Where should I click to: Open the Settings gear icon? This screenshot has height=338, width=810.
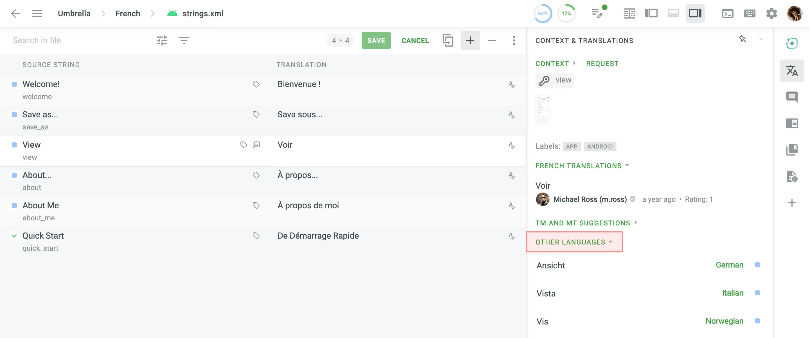click(x=771, y=13)
